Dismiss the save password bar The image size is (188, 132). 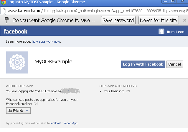pos(184,20)
